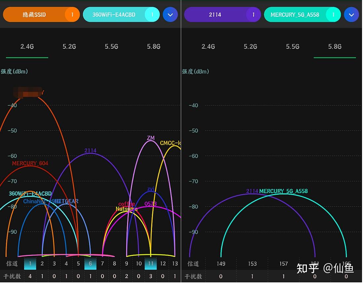The image size is (364, 284).
Task: Open the 2.4G tab on the right panel
Action: tap(208, 47)
